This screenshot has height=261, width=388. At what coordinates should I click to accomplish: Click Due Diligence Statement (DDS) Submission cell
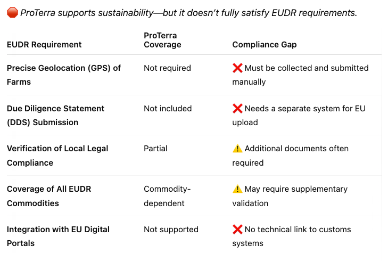point(55,116)
